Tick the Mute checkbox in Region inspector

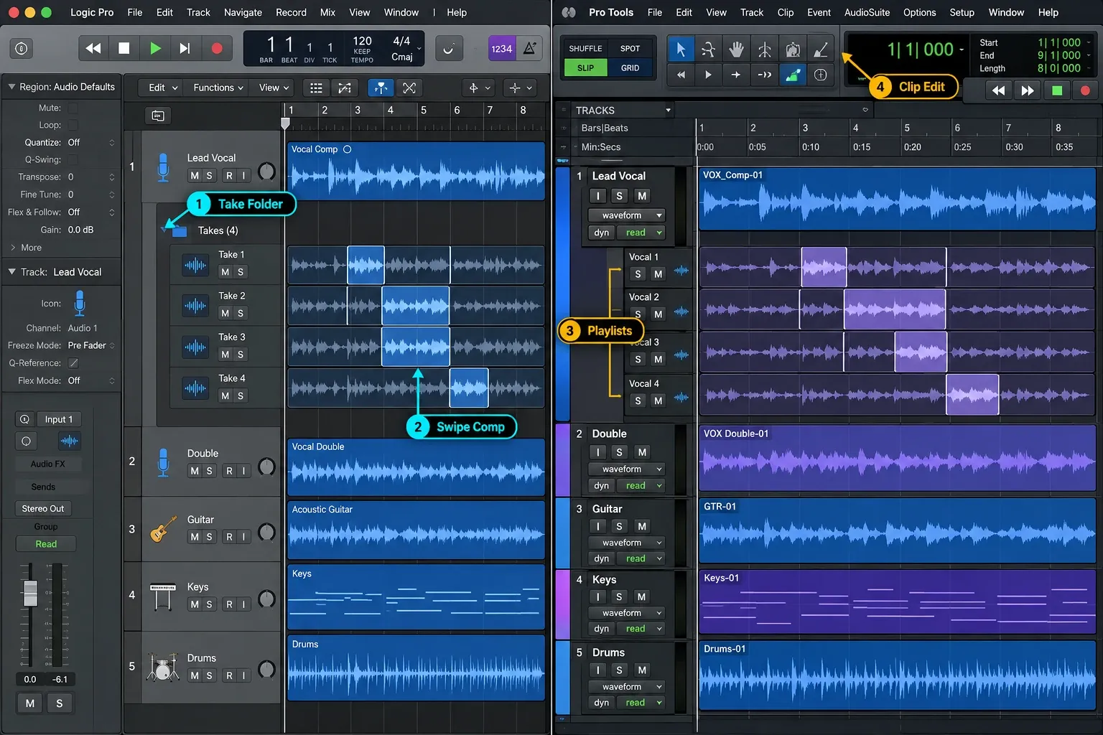pos(73,108)
